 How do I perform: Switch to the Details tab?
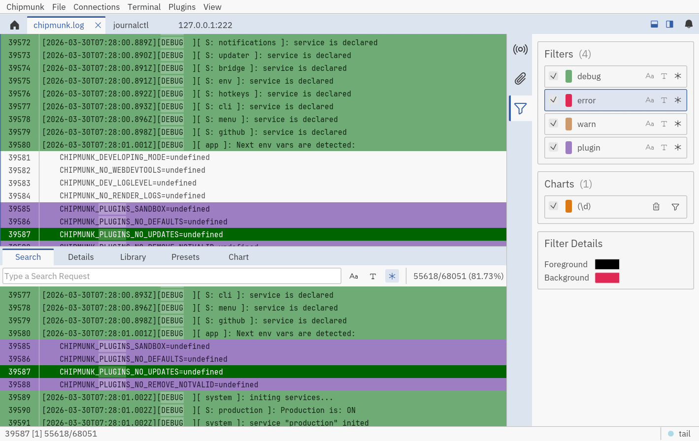(81, 257)
